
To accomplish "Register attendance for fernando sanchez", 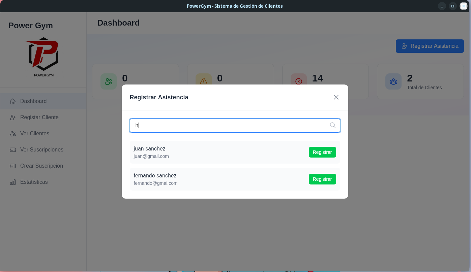I will pos(322,179).
